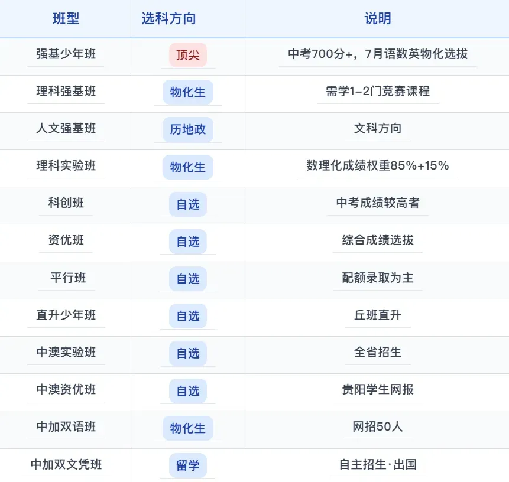Click description 配额录取为主
The width and height of the screenshot is (509, 482).
coord(378,278)
